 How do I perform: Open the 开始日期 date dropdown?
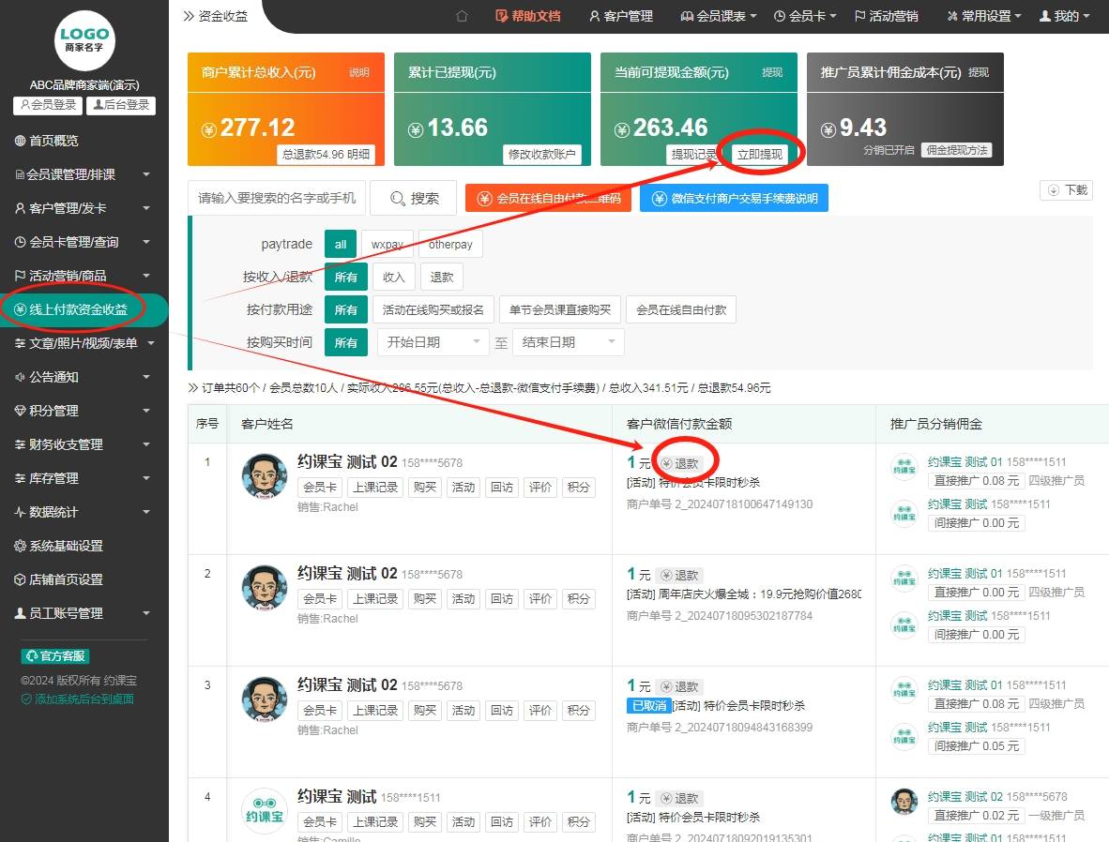click(433, 342)
